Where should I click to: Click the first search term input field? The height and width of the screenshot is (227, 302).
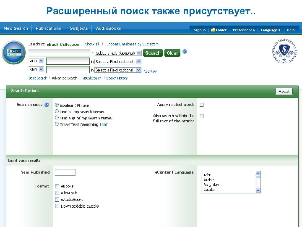point(59,53)
